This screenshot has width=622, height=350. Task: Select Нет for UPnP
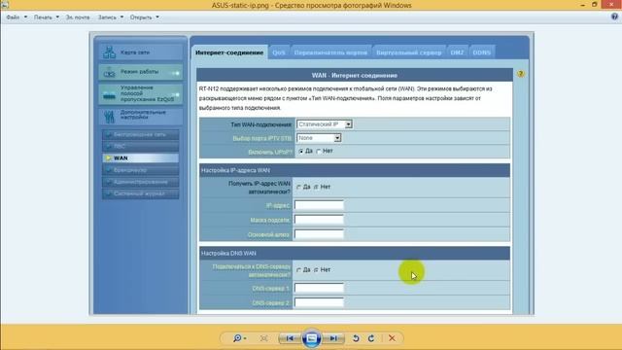tap(319, 152)
